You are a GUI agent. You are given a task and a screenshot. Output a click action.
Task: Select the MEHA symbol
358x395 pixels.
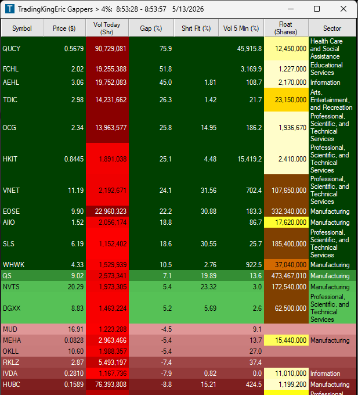point(12,340)
